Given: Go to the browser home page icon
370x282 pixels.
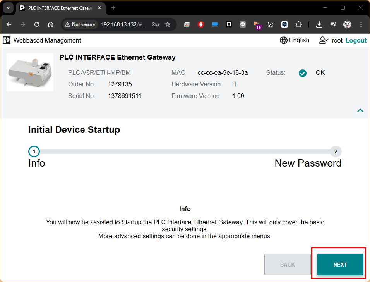Looking at the screenshot, I should [50, 24].
